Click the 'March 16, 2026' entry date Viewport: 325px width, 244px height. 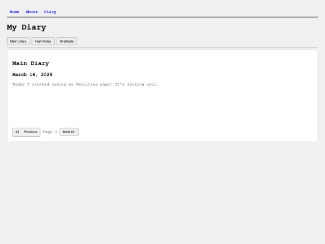click(32, 75)
